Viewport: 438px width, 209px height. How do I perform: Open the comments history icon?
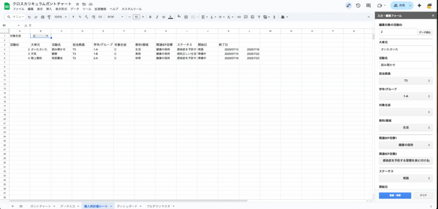[x=368, y=5]
